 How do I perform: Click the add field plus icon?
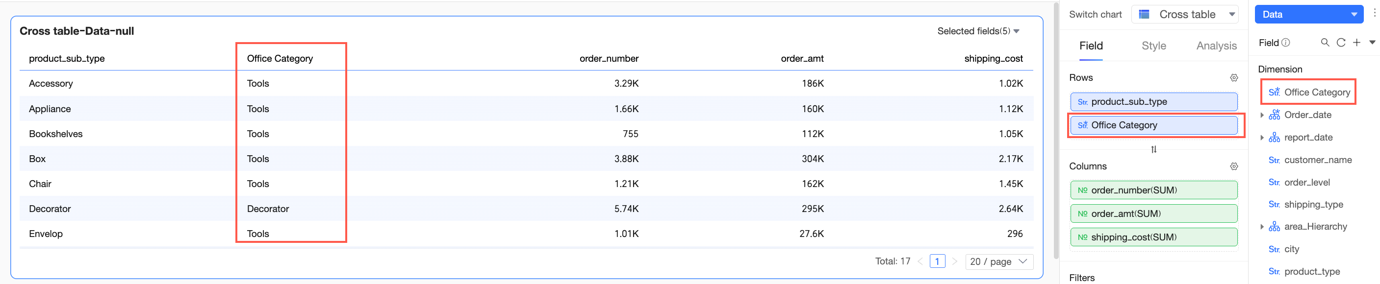1356,43
